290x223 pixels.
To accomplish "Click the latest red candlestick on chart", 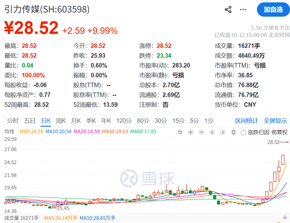I will pos(283,160).
